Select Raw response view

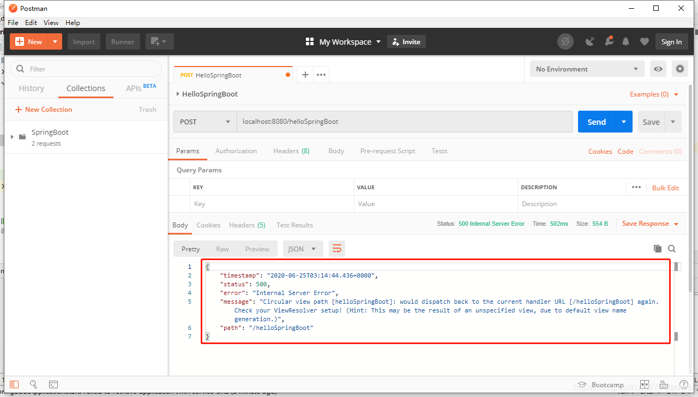[222, 249]
